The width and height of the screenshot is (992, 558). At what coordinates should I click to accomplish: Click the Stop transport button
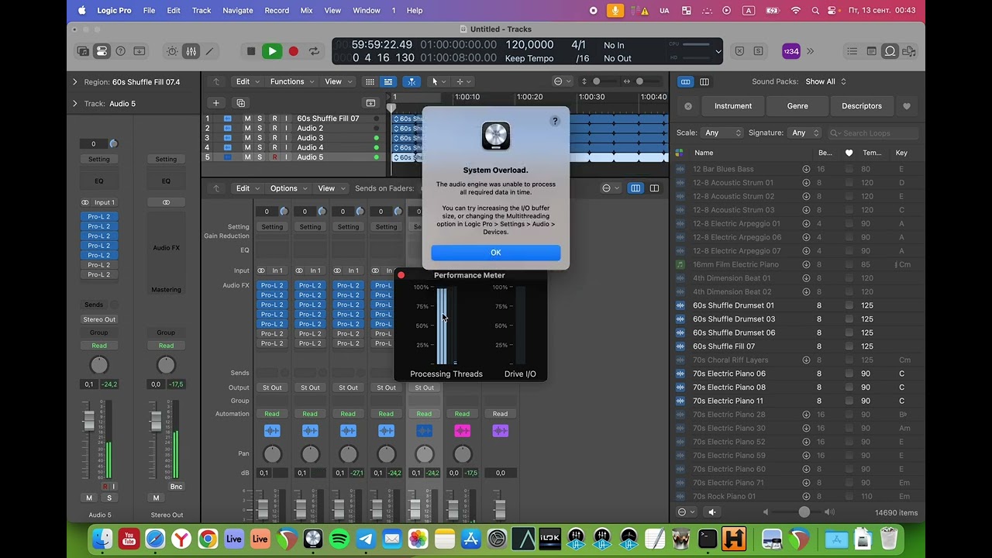tap(250, 51)
